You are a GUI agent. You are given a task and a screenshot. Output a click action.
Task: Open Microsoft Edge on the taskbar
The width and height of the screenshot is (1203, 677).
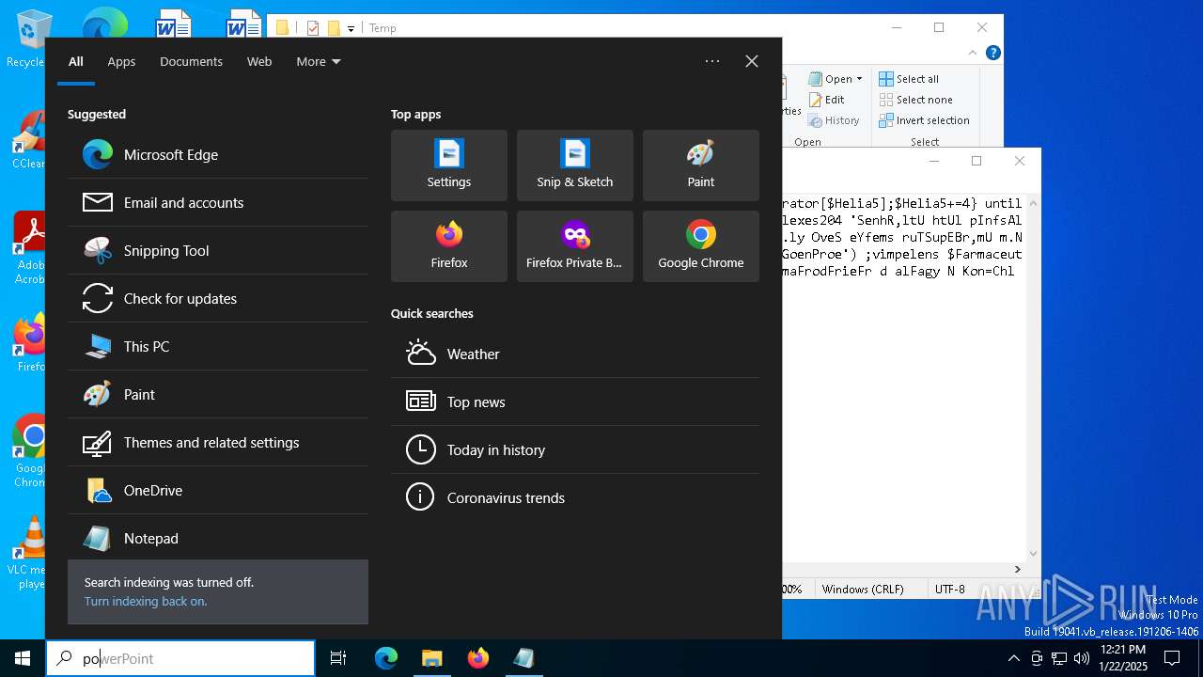(386, 658)
